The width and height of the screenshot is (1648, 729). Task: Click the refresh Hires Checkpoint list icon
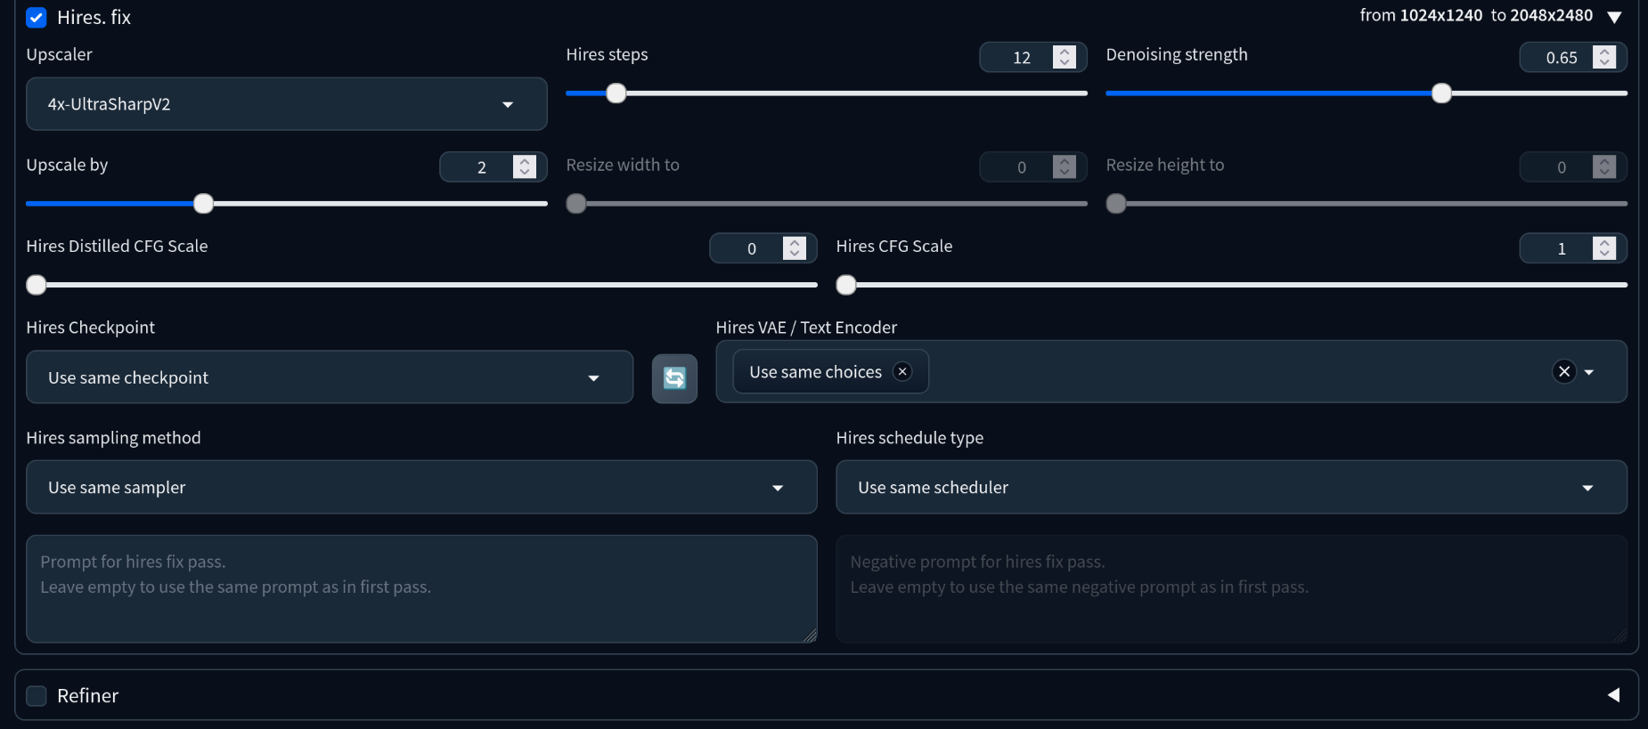(x=674, y=378)
